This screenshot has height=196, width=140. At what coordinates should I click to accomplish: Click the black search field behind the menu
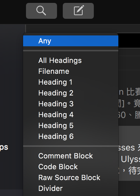tap(129, 41)
